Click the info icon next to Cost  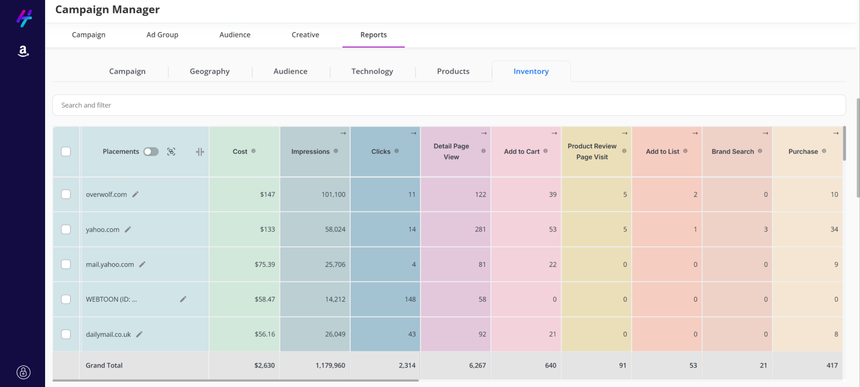253,151
